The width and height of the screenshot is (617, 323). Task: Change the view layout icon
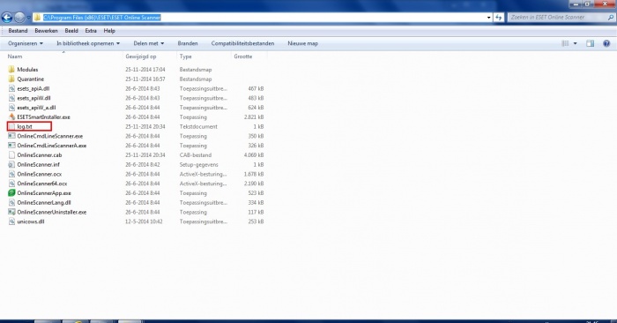[565, 43]
